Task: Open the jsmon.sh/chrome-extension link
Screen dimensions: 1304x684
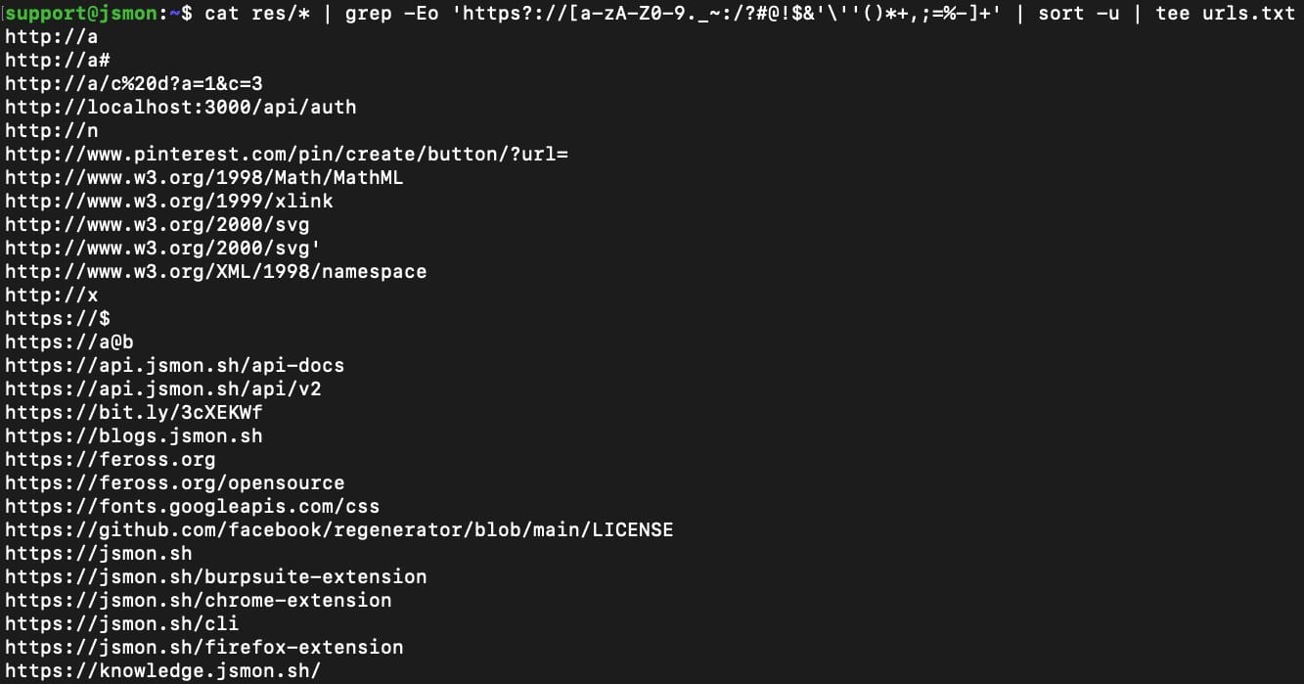Action: (x=199, y=601)
